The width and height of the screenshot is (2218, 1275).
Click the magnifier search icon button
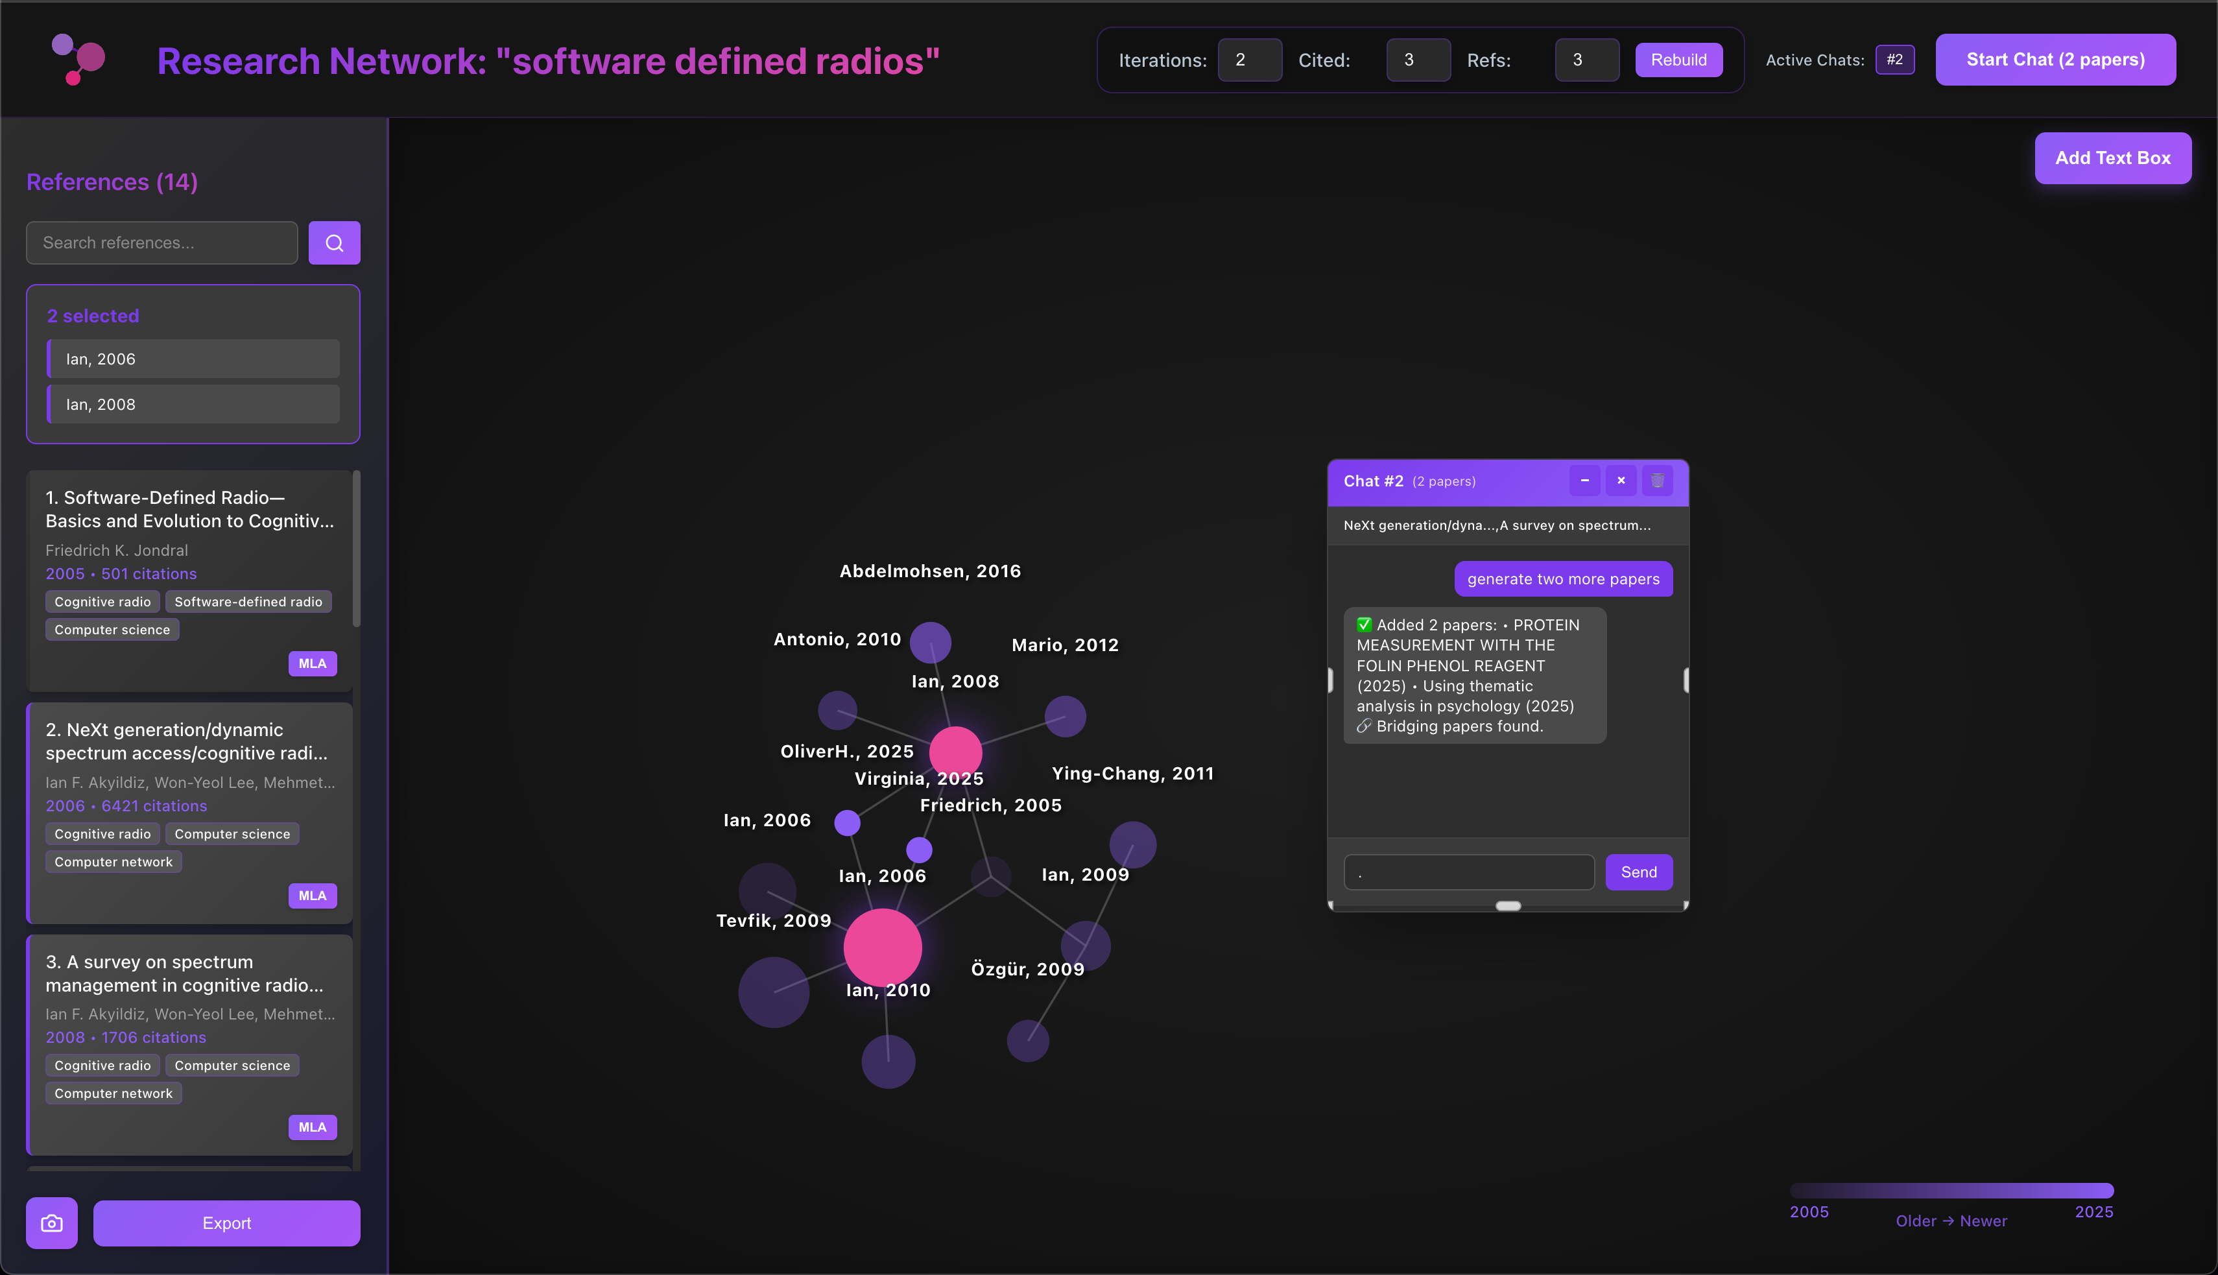point(333,243)
